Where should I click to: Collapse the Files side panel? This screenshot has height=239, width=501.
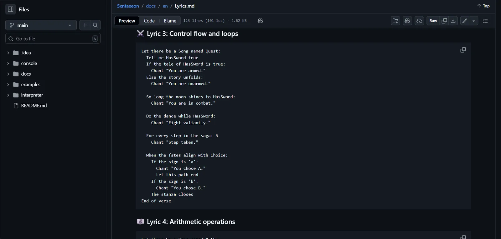point(10,9)
